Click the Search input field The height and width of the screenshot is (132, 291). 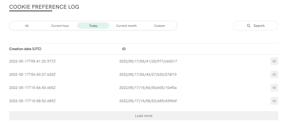tap(256, 26)
